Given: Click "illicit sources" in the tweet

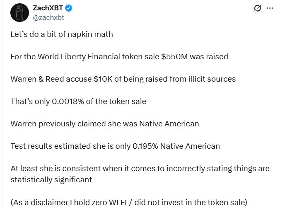Looking at the screenshot, I should click(x=211, y=79).
